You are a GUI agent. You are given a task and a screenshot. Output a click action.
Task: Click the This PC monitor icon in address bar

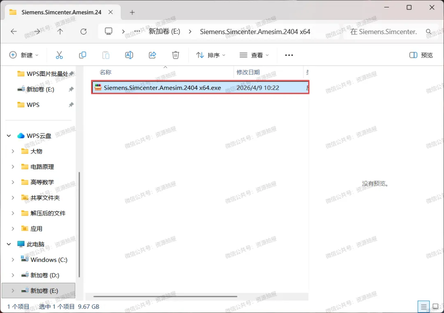click(109, 31)
